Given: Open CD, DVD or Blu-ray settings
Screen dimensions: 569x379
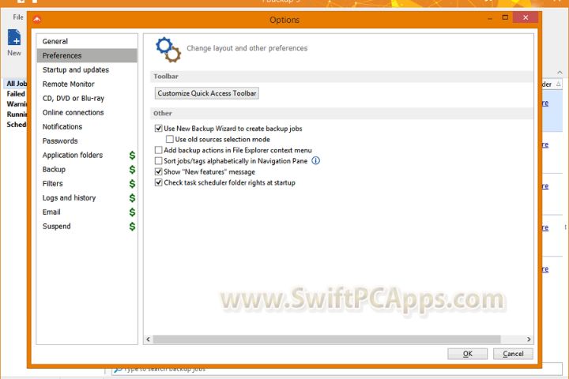Looking at the screenshot, I should point(87,98).
